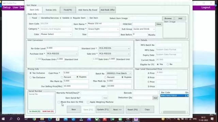This screenshot has height=122, width=218.
Task: Mark Eligible for ITC as Yes
Action: click(158, 64)
